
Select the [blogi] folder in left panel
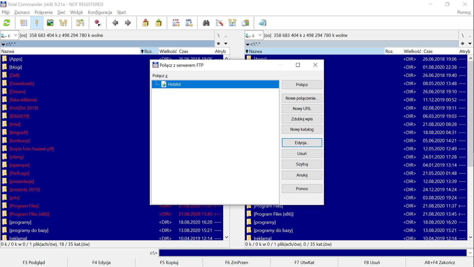point(15,67)
